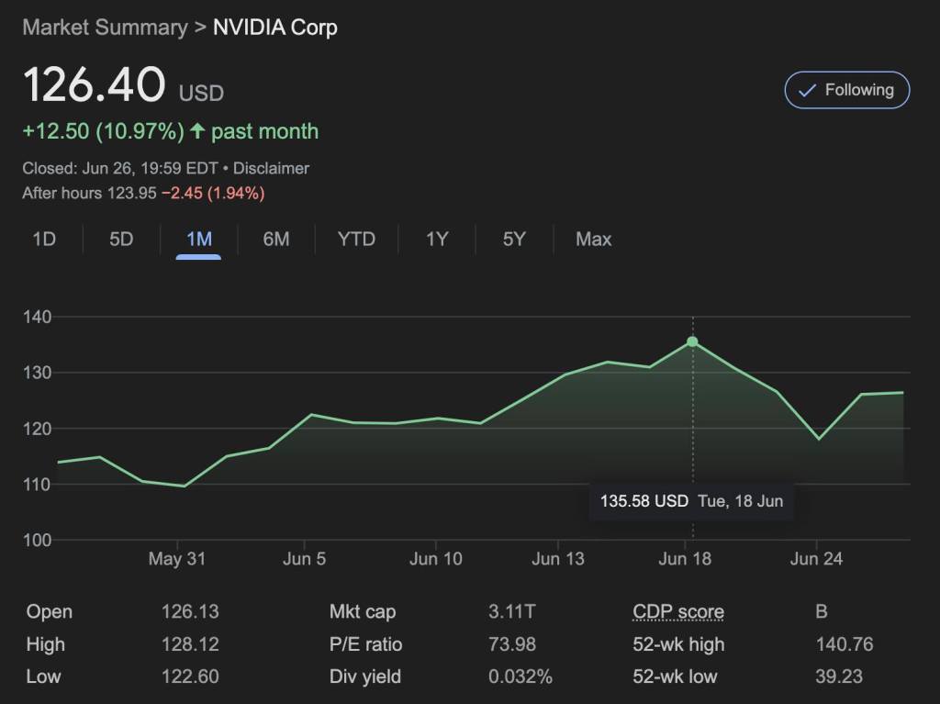Click the green data point on chart
The width and height of the screenshot is (940, 704).
(x=692, y=341)
